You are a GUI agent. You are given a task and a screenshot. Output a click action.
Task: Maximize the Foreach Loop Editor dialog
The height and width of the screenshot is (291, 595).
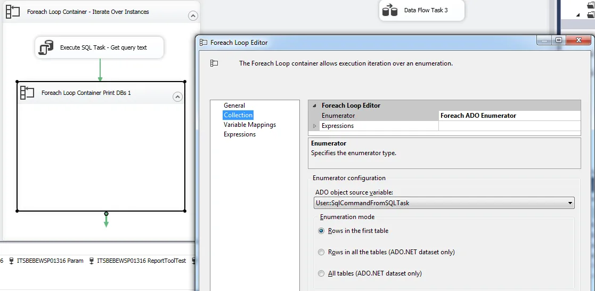click(559, 40)
